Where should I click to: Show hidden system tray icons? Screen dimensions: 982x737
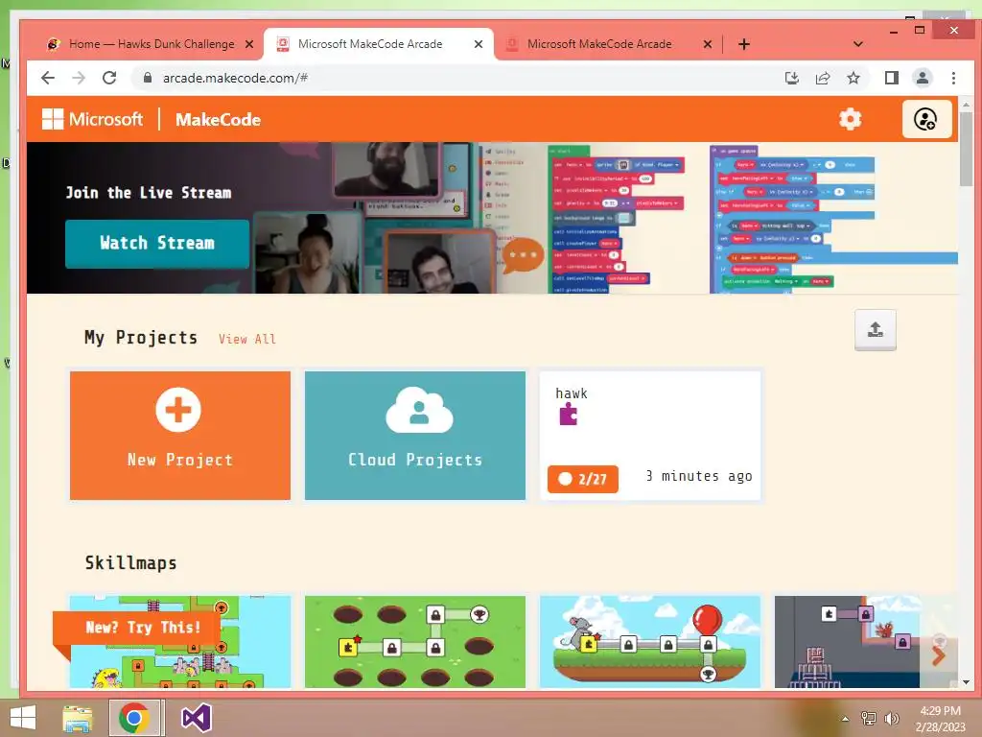click(x=845, y=719)
